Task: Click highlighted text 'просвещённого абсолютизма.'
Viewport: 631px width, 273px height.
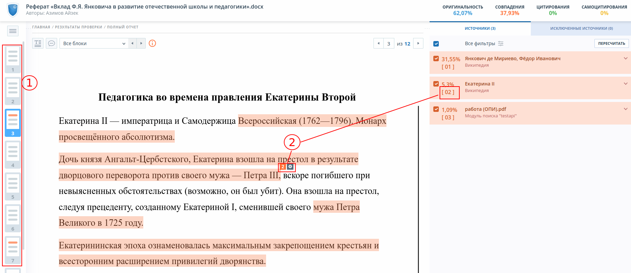Action: 117,137
